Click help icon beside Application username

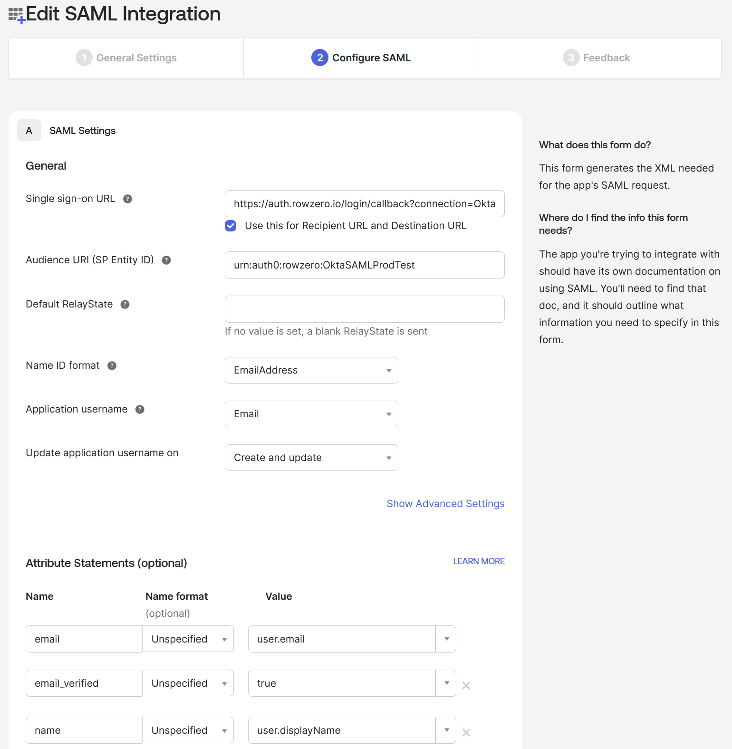pos(140,410)
